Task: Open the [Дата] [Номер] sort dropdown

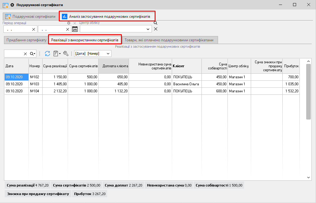Action: pos(108,54)
